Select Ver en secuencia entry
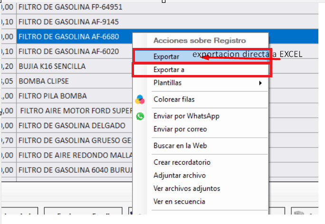The image size is (325, 224). pyautogui.click(x=179, y=201)
